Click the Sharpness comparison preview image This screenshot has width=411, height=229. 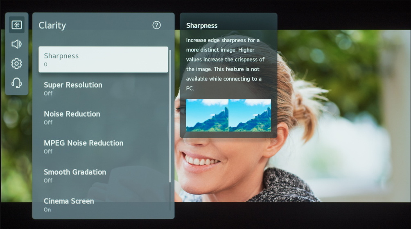tap(228, 115)
